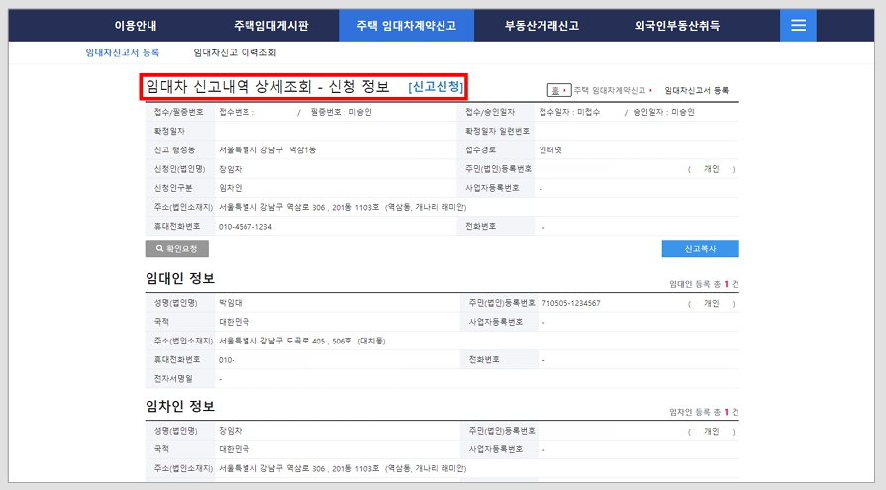Click the 홈 breadcrumb icon
The image size is (886, 490).
pyautogui.click(x=559, y=90)
